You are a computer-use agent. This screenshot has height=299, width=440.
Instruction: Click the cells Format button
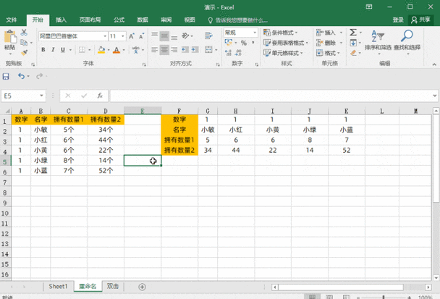point(328,53)
